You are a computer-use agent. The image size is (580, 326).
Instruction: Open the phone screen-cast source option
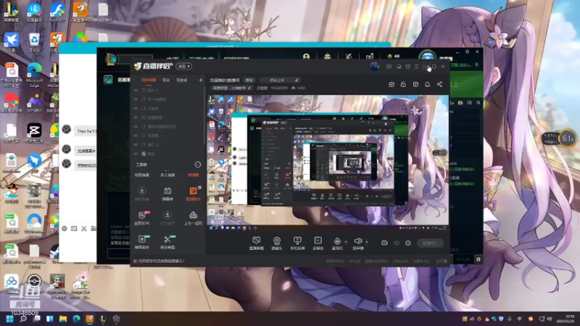point(297,243)
